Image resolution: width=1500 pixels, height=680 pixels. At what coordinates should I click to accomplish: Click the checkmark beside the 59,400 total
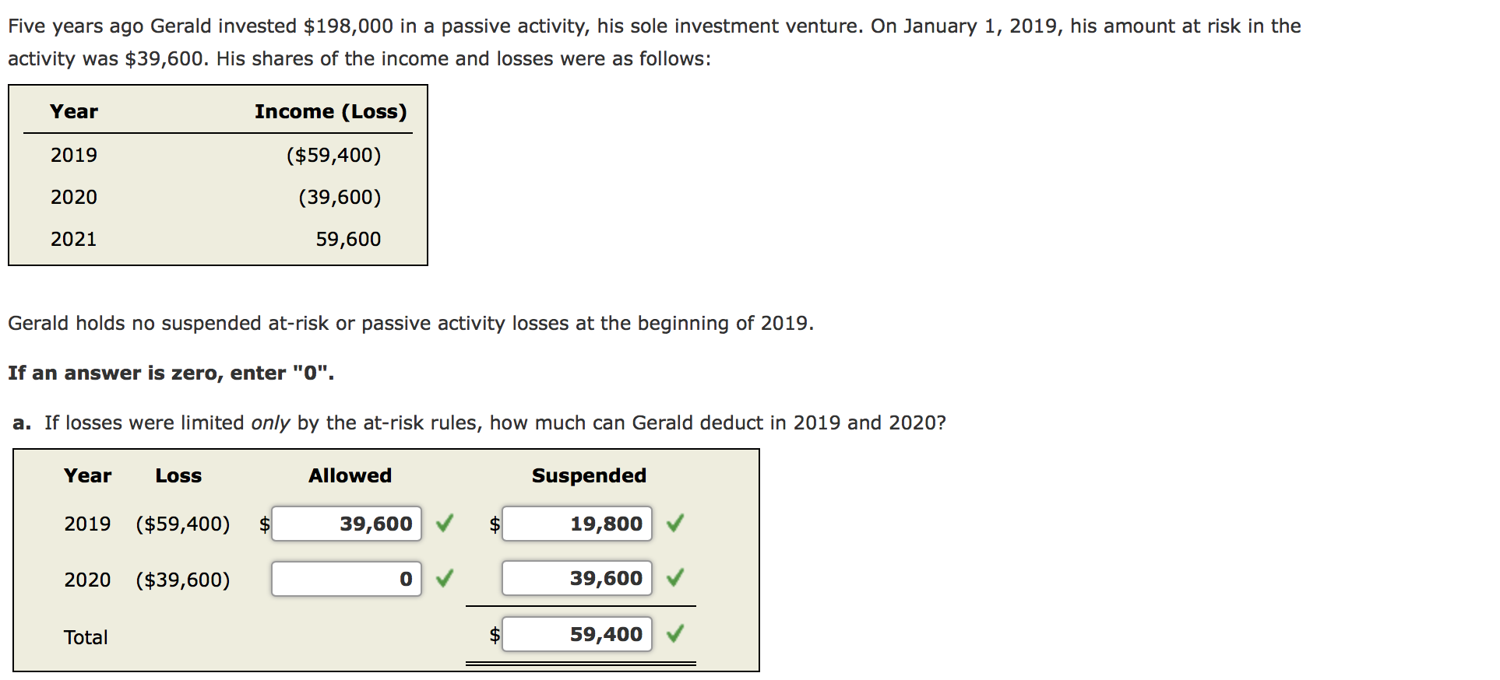pyautogui.click(x=675, y=634)
